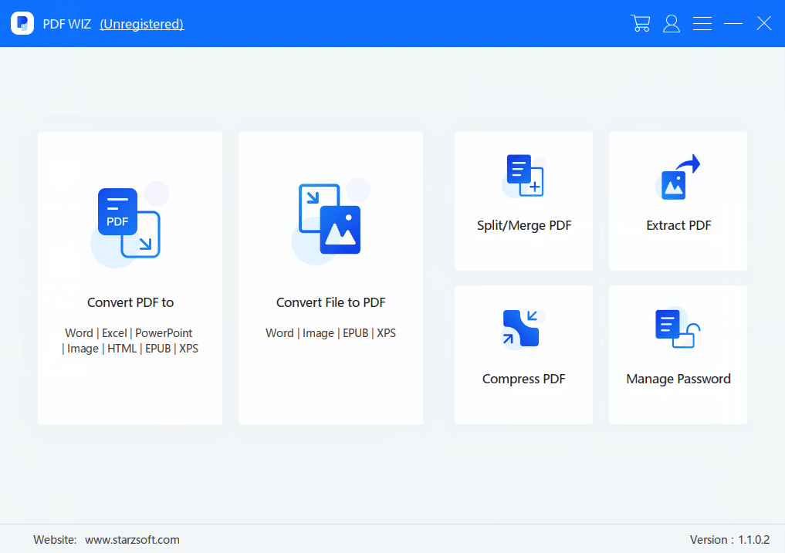Click the Convert PDF to icon
Screen dimensions: 785x553
point(128,224)
